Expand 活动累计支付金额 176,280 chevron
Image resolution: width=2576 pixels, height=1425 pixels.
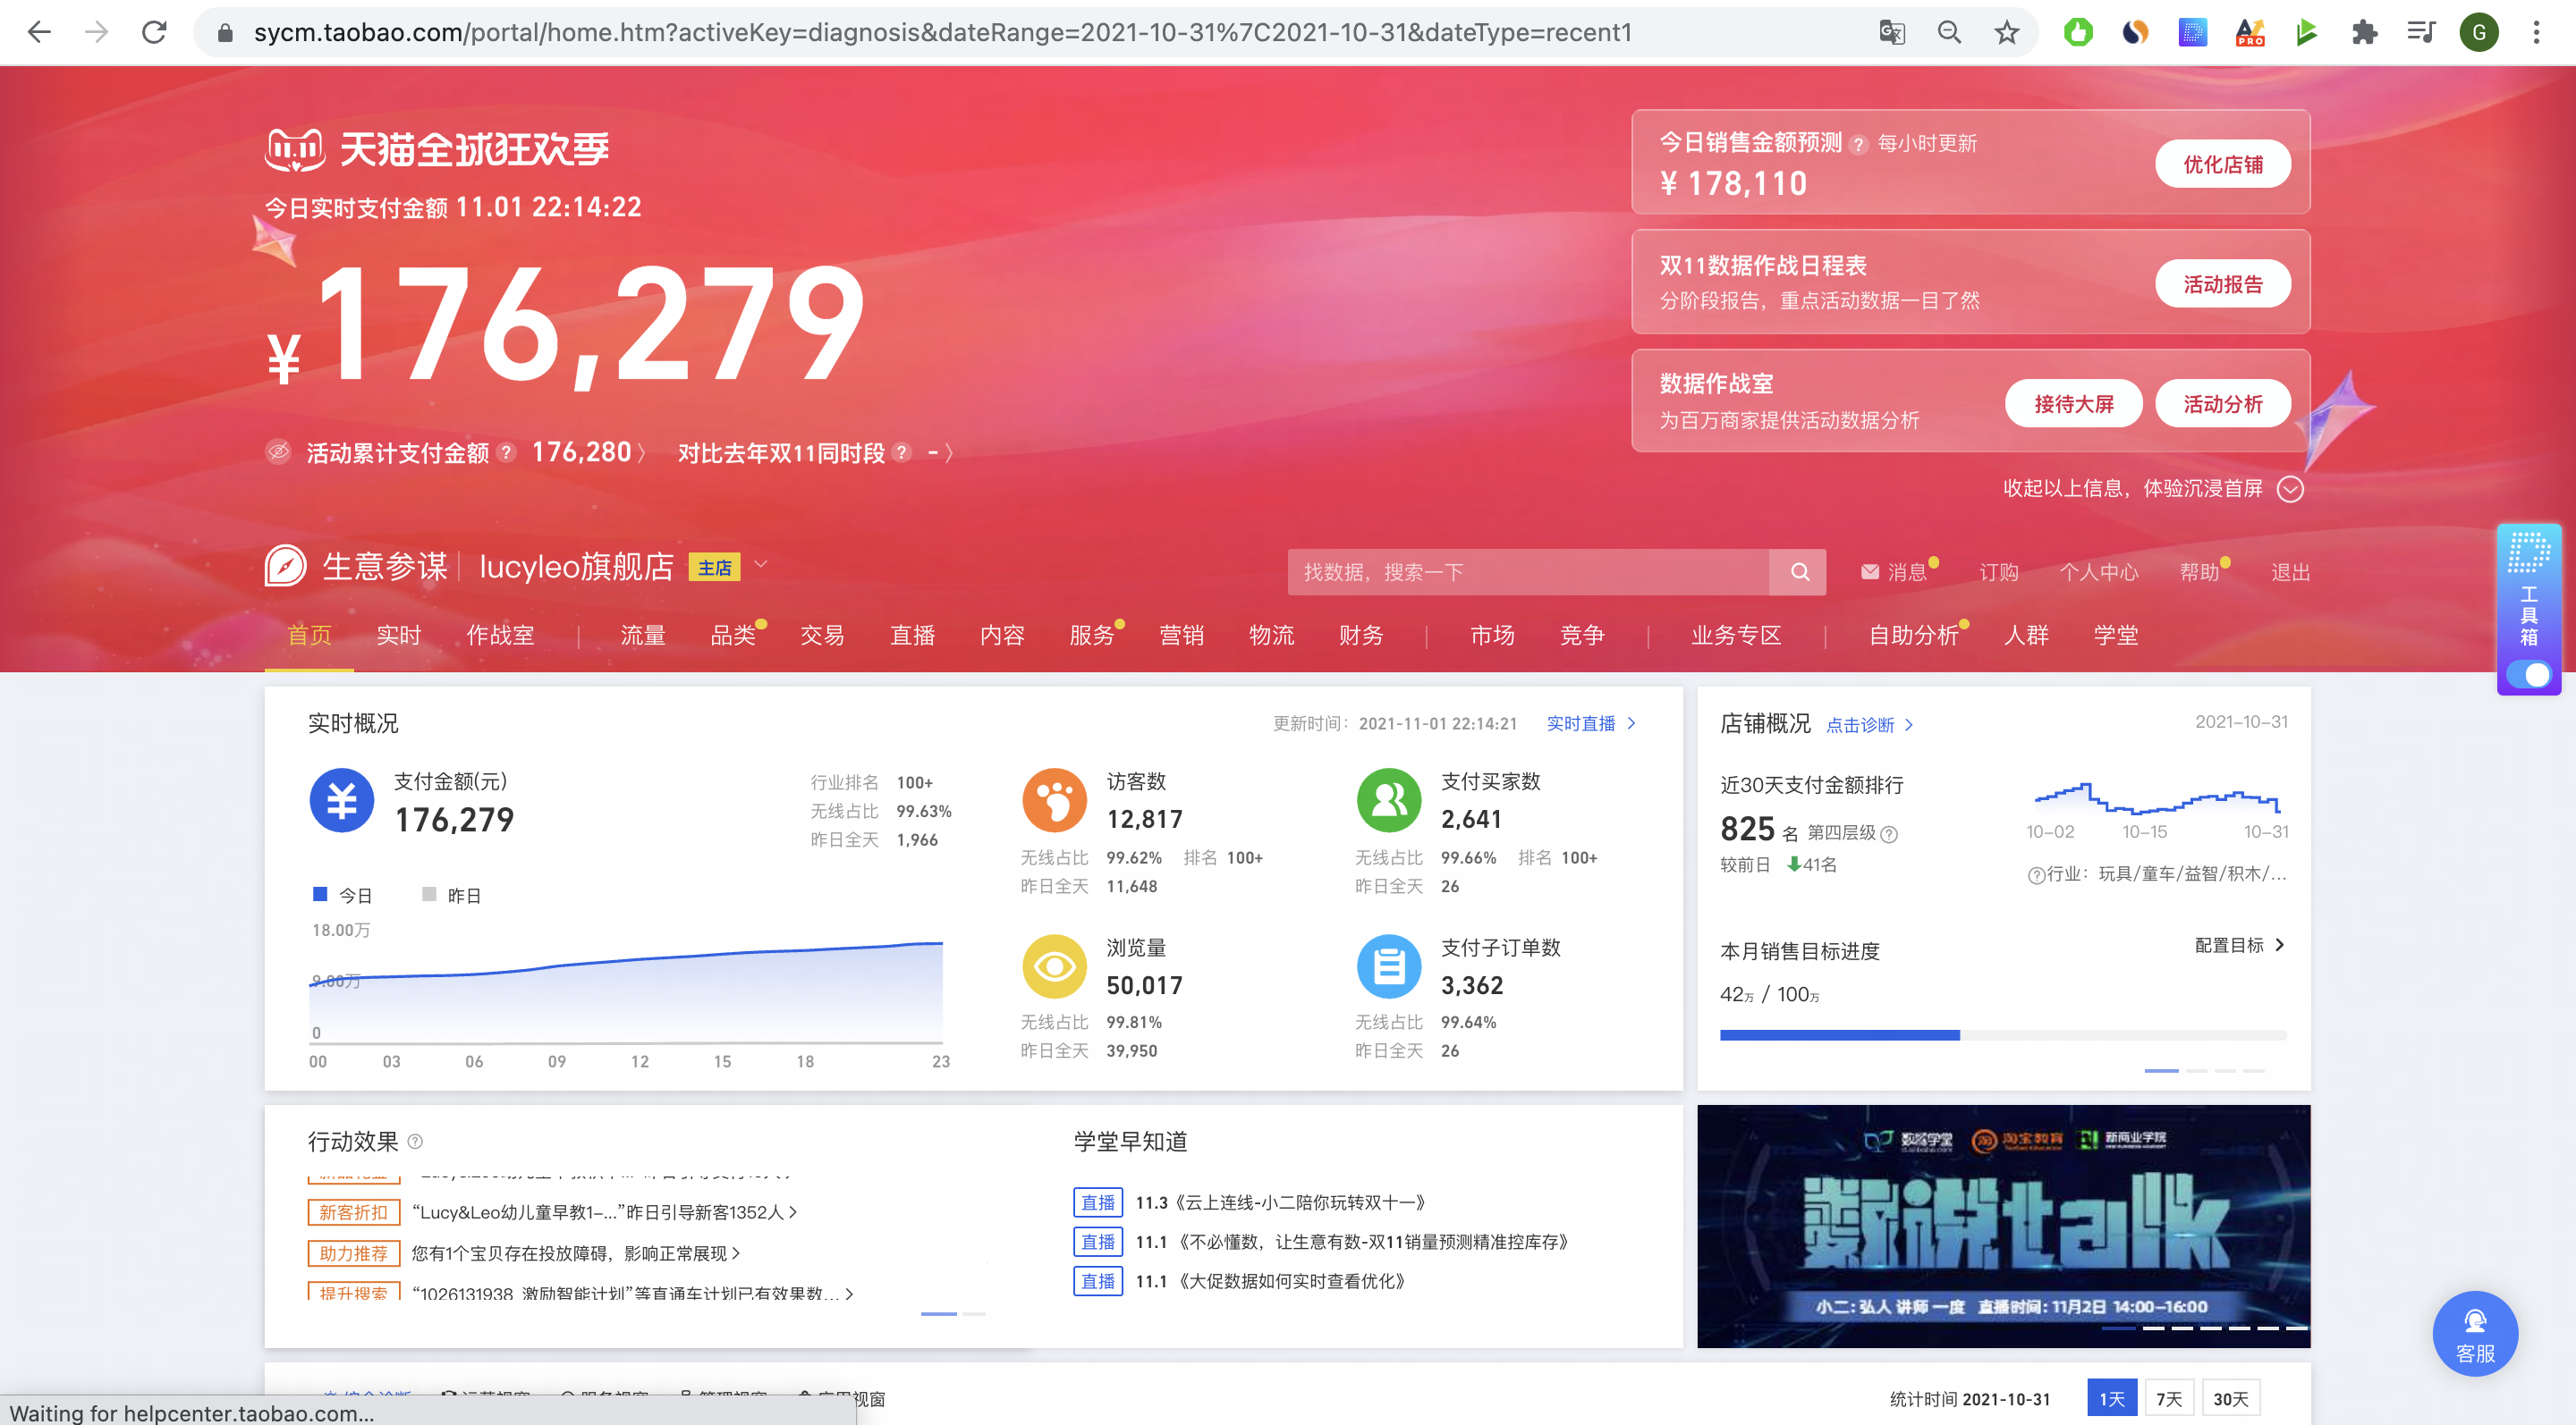[x=641, y=453]
